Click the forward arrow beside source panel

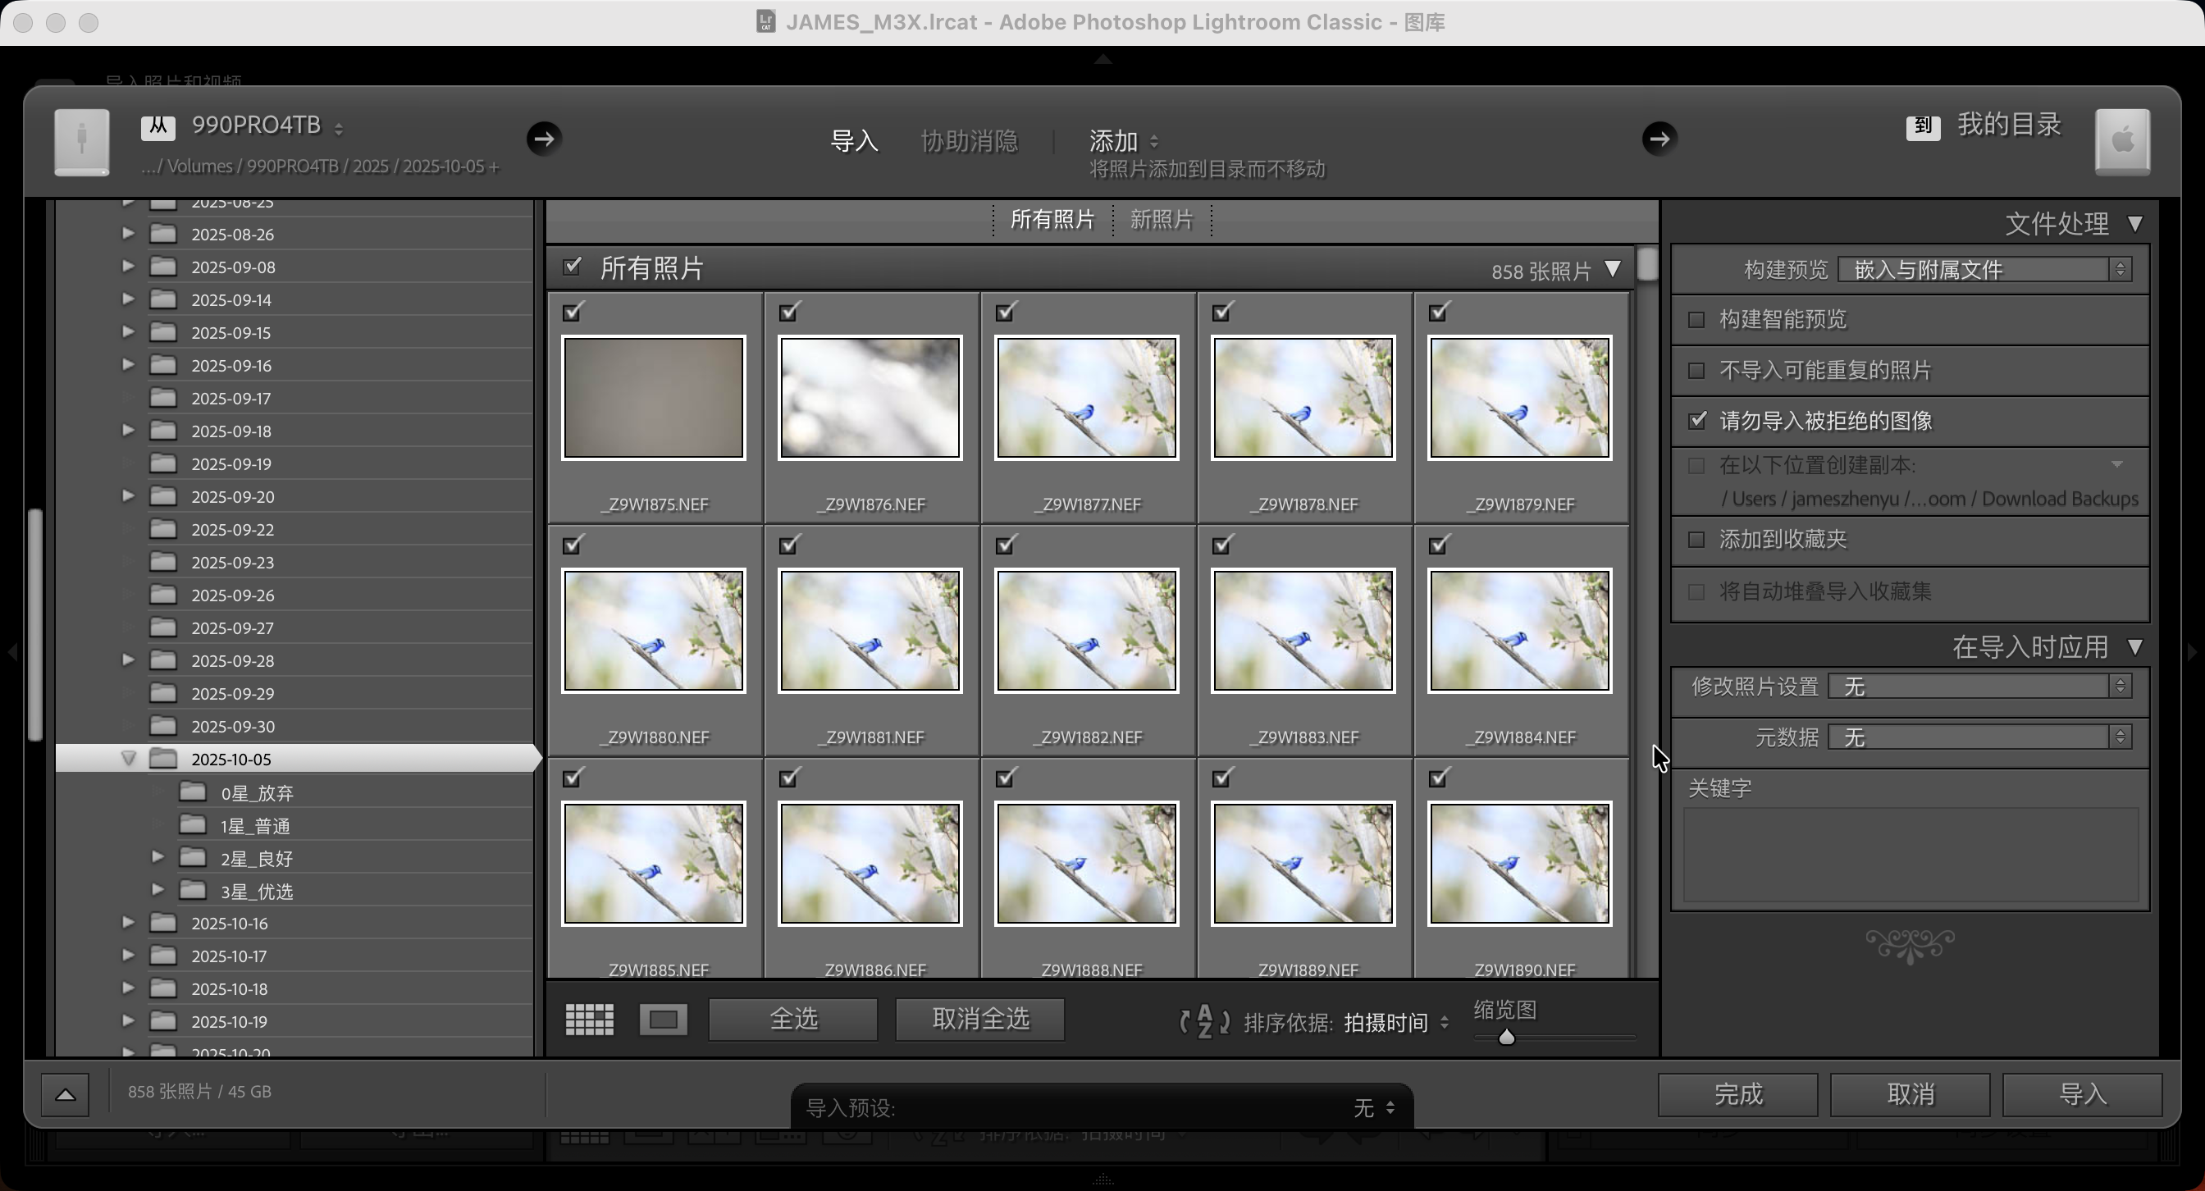pos(545,138)
